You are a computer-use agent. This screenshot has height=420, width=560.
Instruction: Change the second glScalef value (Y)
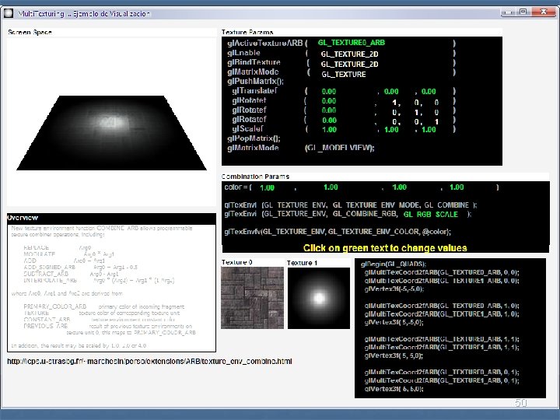pyautogui.click(x=391, y=130)
